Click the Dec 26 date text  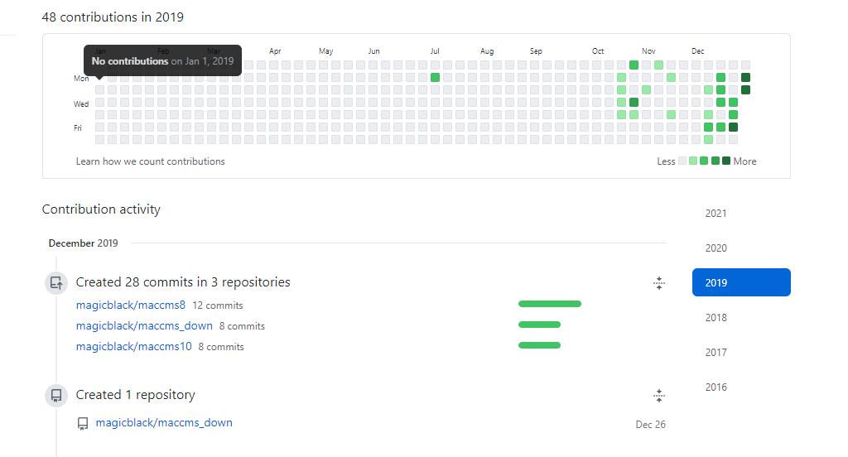650,425
